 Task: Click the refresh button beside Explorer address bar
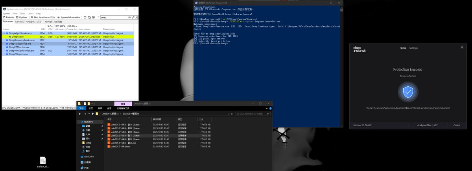(x=232, y=114)
